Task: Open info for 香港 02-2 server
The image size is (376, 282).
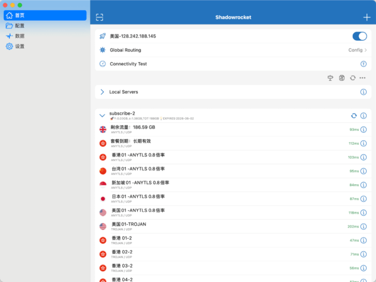Action: pos(363,254)
